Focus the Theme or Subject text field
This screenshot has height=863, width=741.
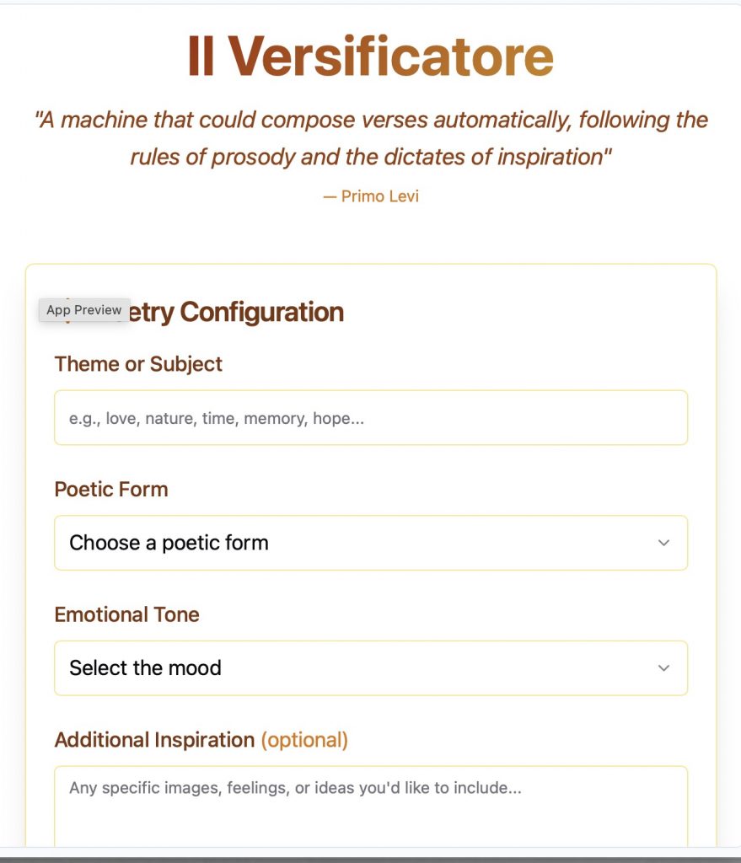click(371, 418)
